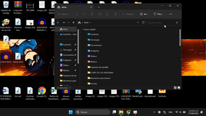Screen dimensions: 206x116
Task: Select CURPS DE LAS PERSONAS folder
Action: [x=100, y=72]
